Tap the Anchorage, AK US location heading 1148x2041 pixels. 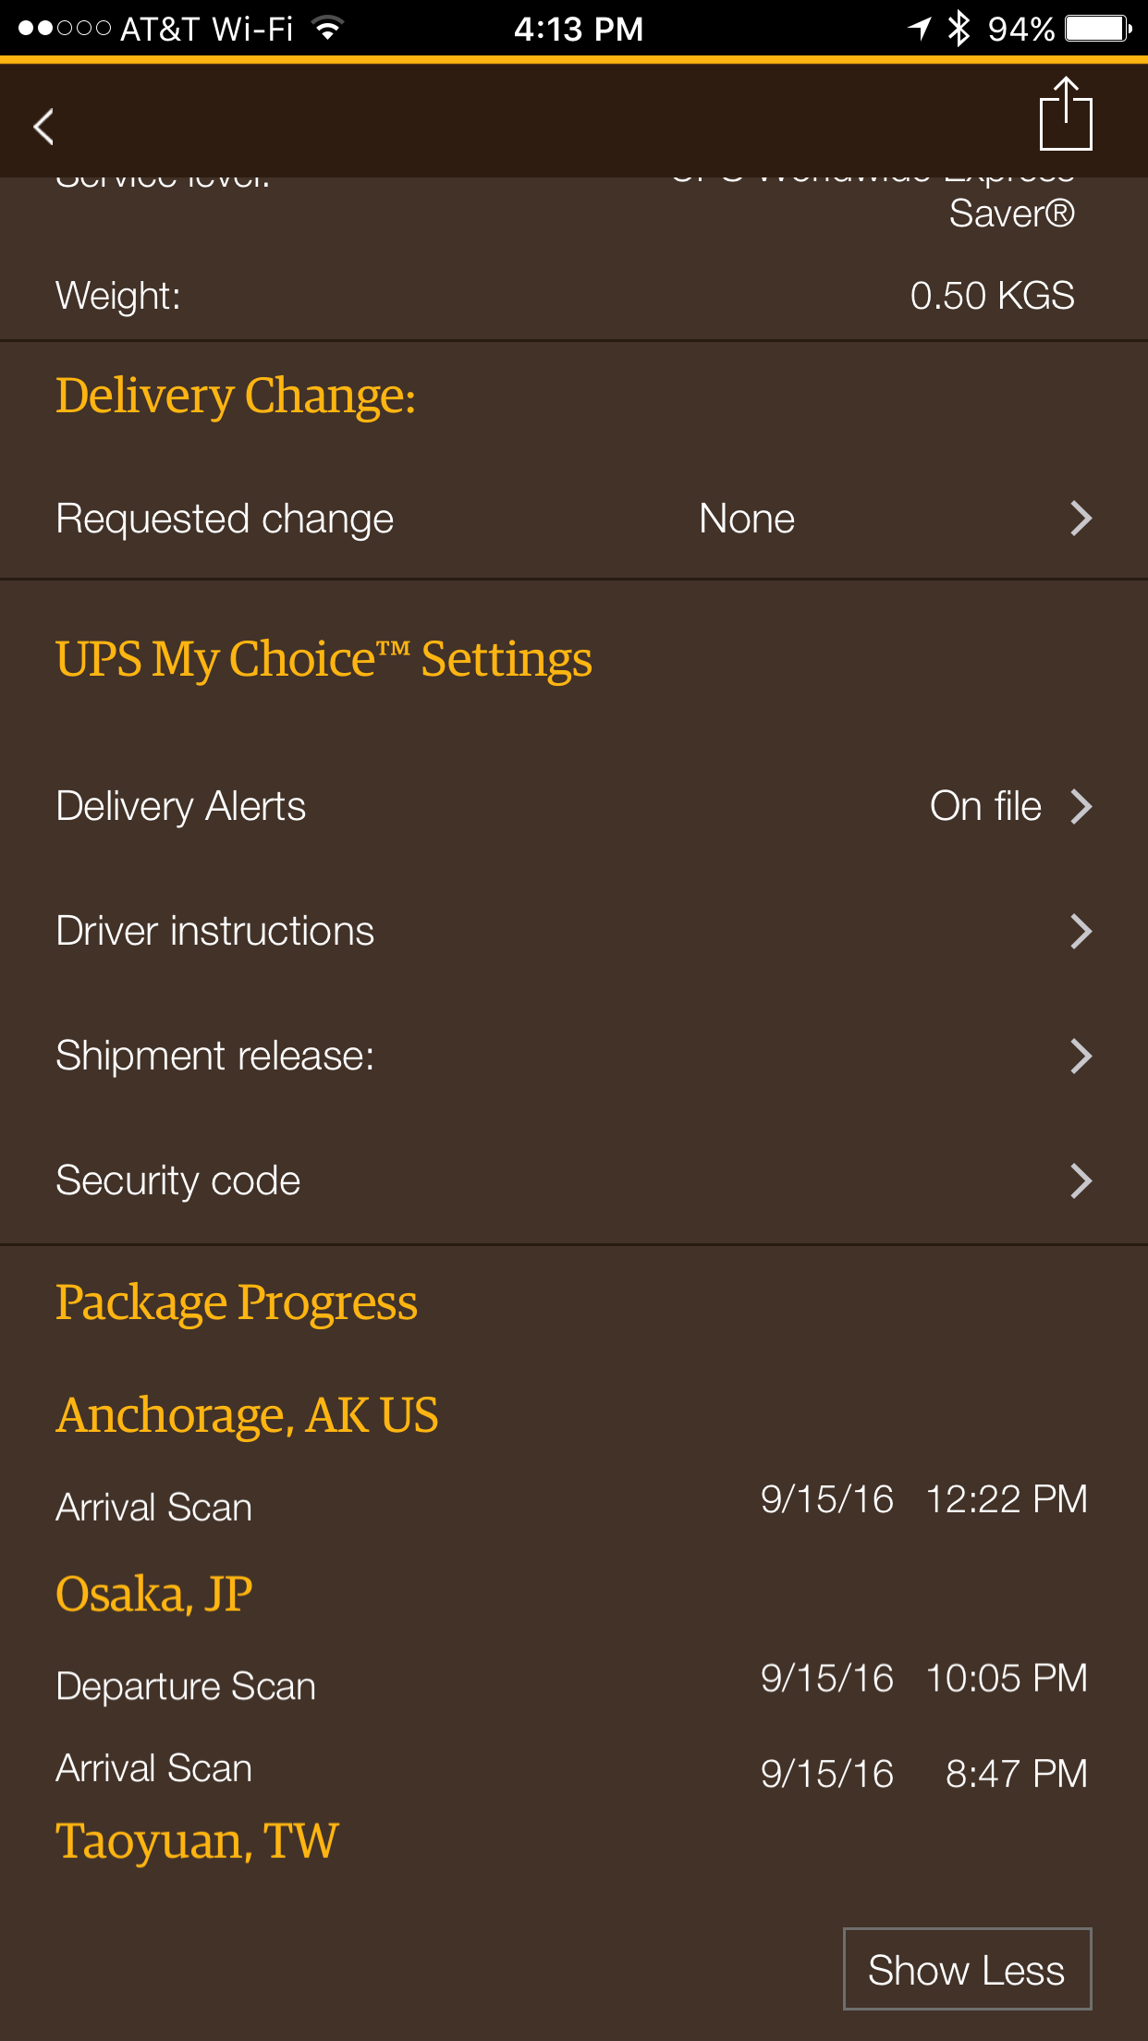point(248,1415)
